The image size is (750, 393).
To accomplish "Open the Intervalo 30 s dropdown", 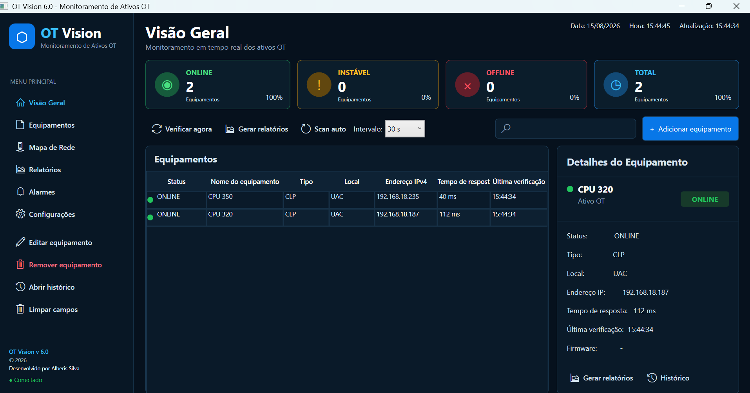I will (x=405, y=129).
